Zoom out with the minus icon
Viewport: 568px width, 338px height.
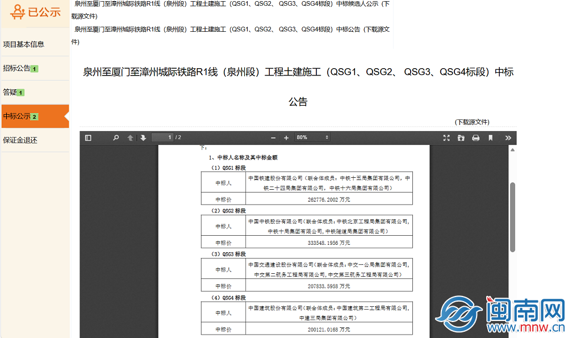tap(273, 137)
